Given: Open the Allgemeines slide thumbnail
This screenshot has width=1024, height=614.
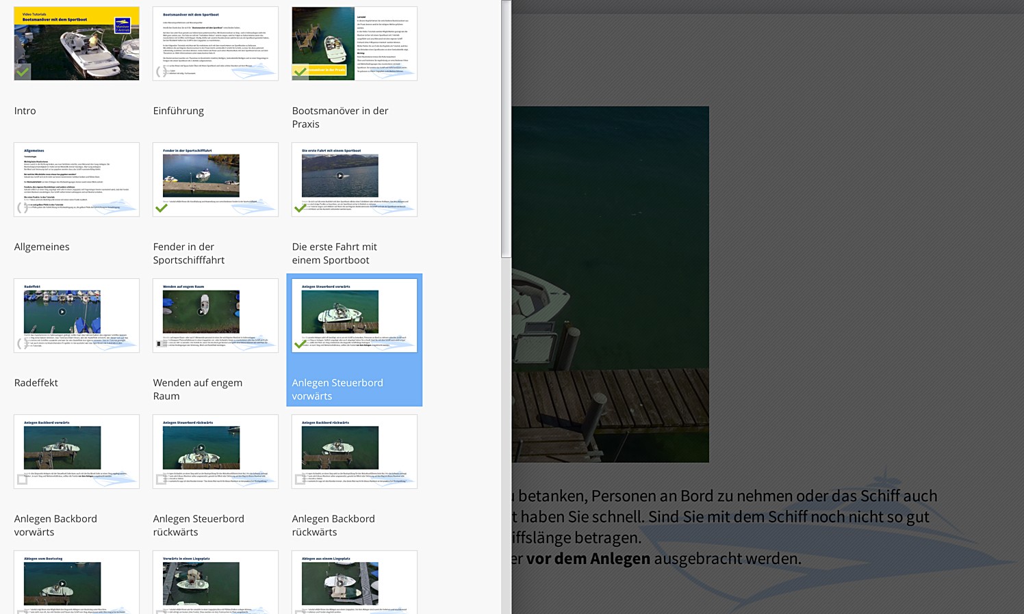Looking at the screenshot, I should (x=77, y=180).
